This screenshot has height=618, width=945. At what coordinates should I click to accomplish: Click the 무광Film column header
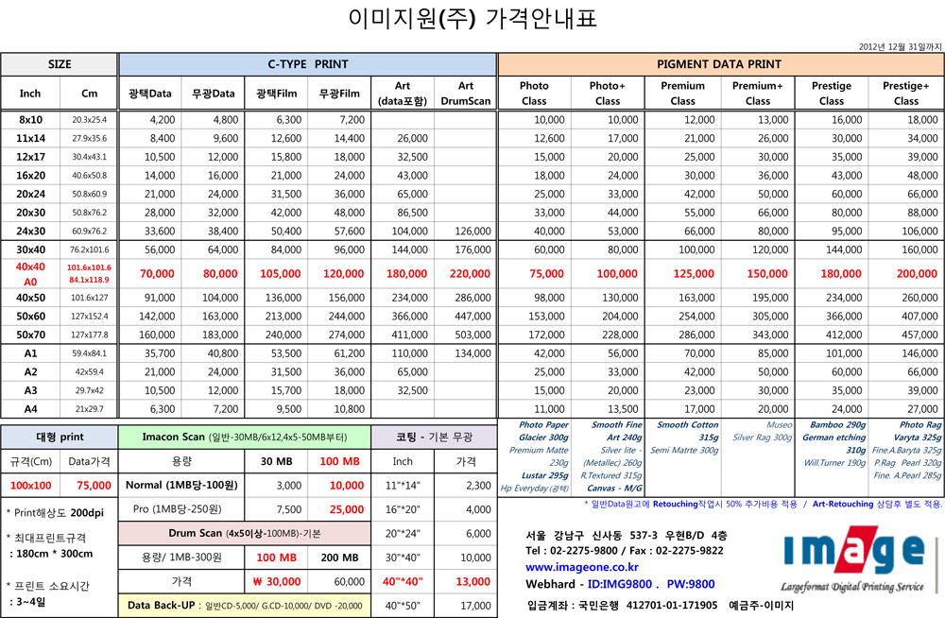click(339, 94)
